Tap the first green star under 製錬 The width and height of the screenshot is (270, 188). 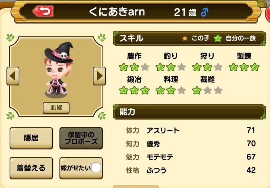tap(233, 67)
